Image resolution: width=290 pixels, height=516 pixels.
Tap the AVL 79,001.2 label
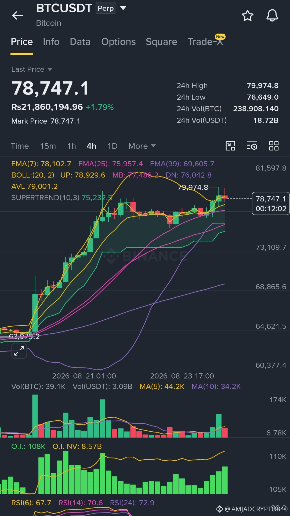point(34,186)
